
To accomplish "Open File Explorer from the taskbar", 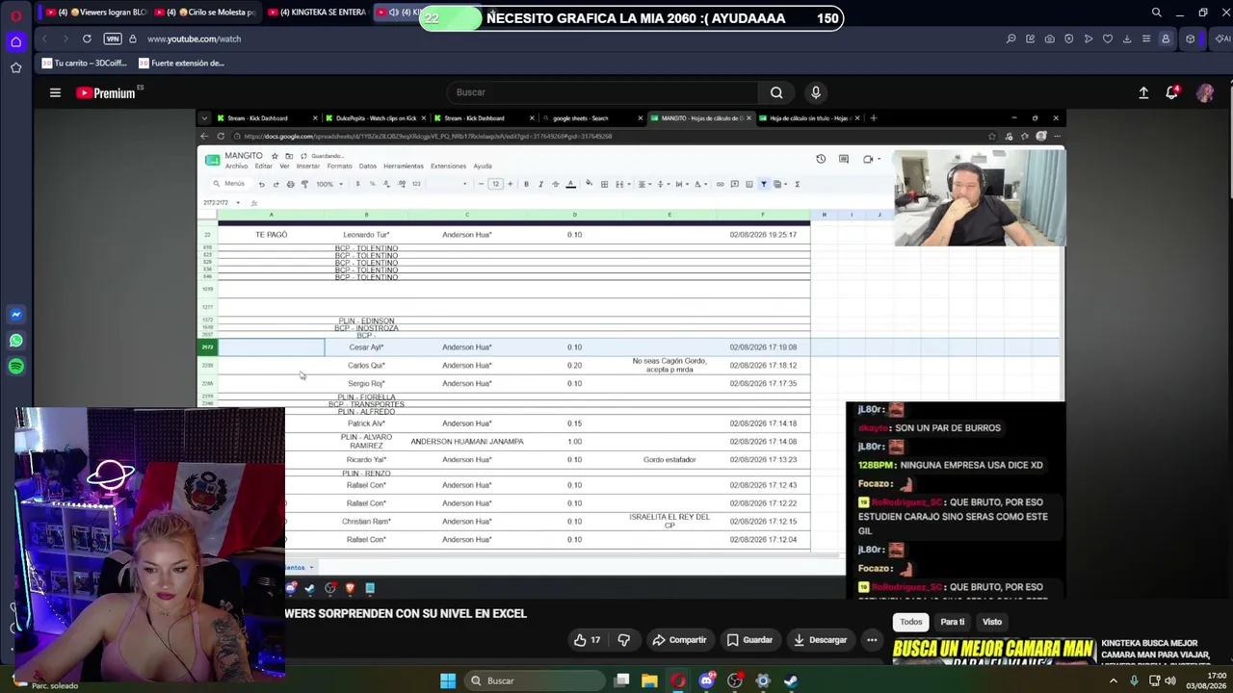I will [649, 680].
